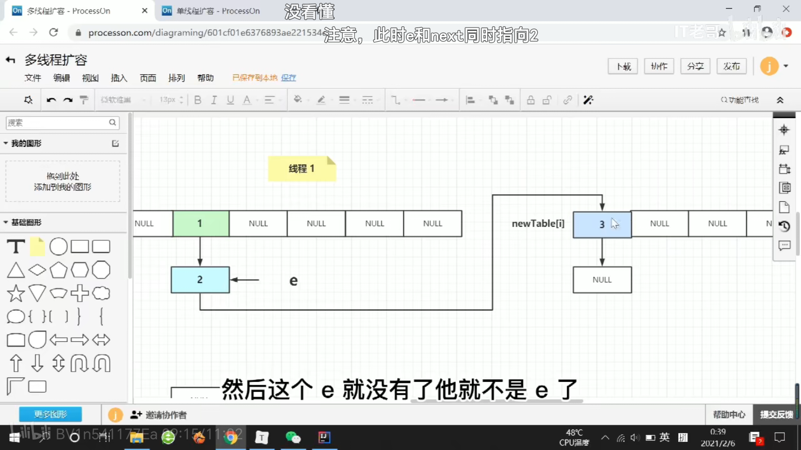Toggle bold text formatting
Screen dimensions: 801x450
click(198, 100)
